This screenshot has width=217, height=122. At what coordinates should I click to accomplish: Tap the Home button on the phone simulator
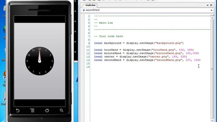47,110
